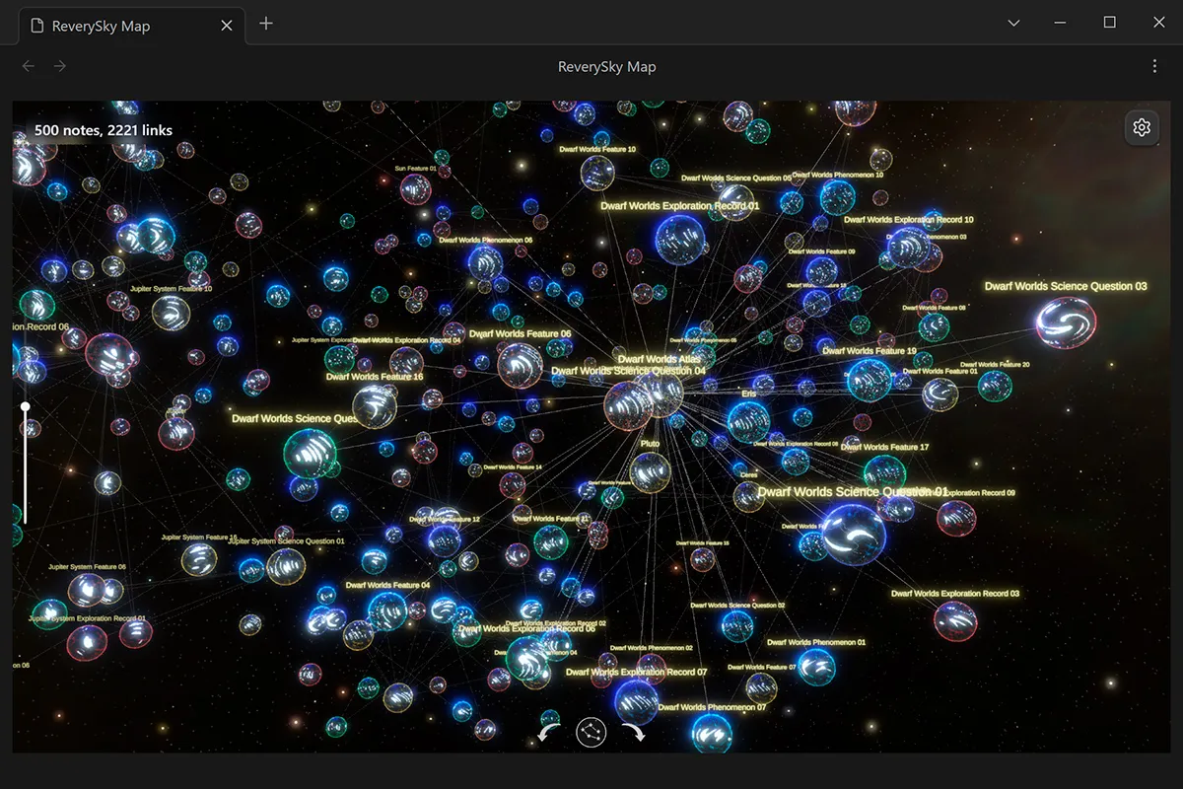
Task: Click the ReverySky Map view title
Action: tap(606, 67)
